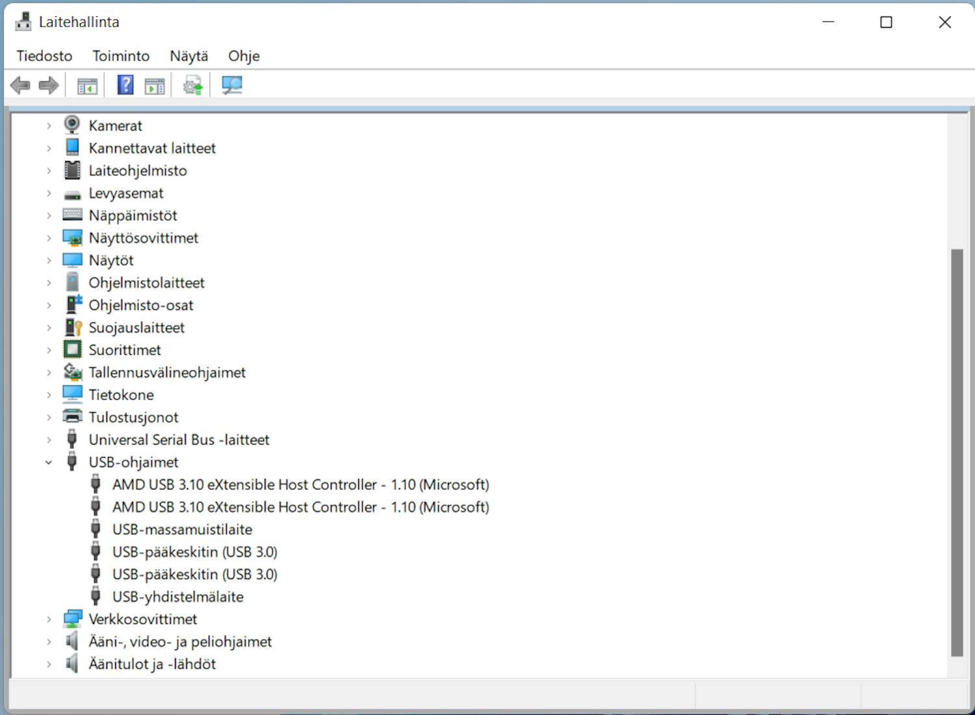Select the USB-yhdistelmälaite device
The width and height of the screenshot is (975, 715).
click(x=177, y=597)
